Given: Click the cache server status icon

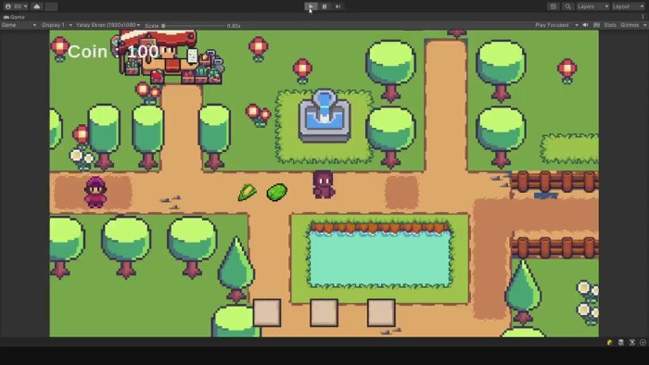Looking at the screenshot, I should 621,342.
